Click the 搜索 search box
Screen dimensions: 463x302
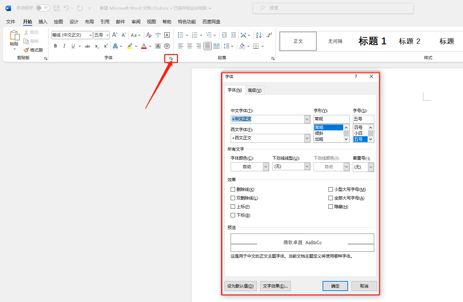[333, 8]
